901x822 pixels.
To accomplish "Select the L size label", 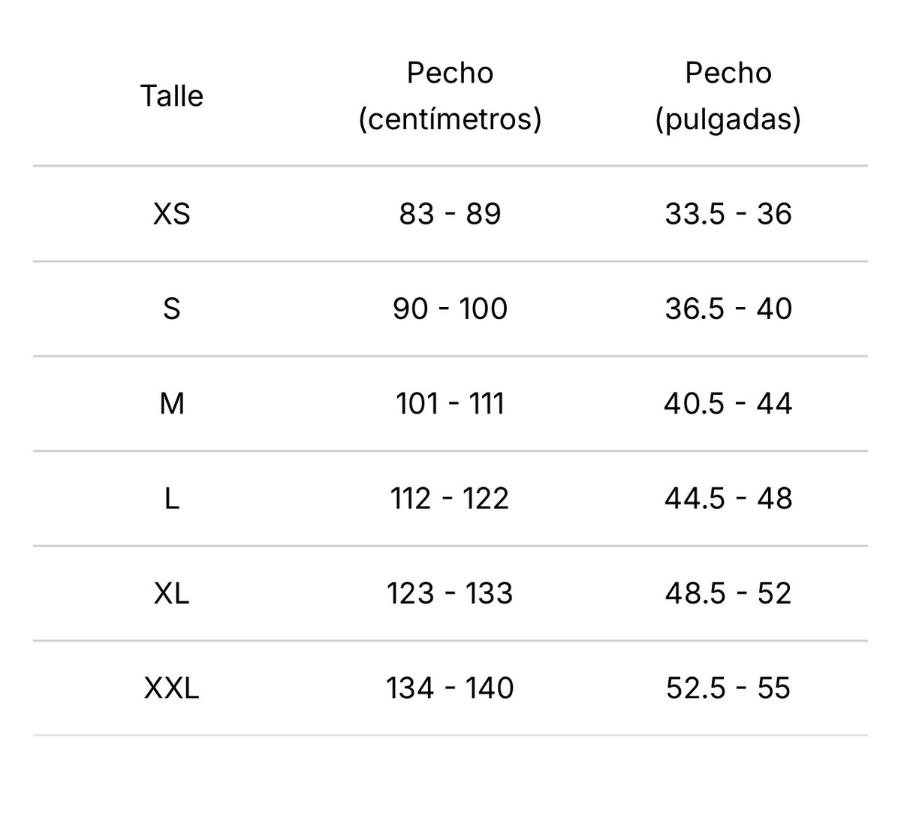I will 172,498.
